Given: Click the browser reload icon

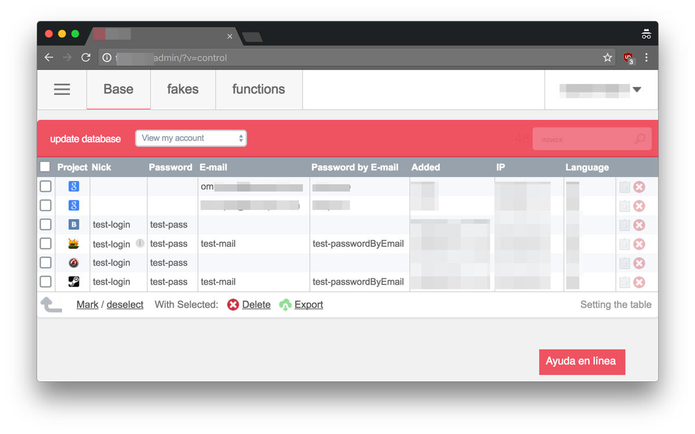Looking at the screenshot, I should tap(86, 57).
